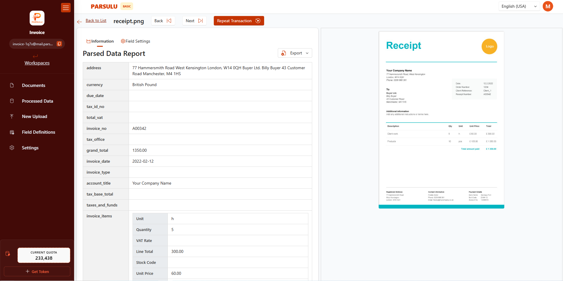Viewport: 563px width, 281px height.
Task: Open the English (USA) language dropdown
Action: pyautogui.click(x=519, y=6)
